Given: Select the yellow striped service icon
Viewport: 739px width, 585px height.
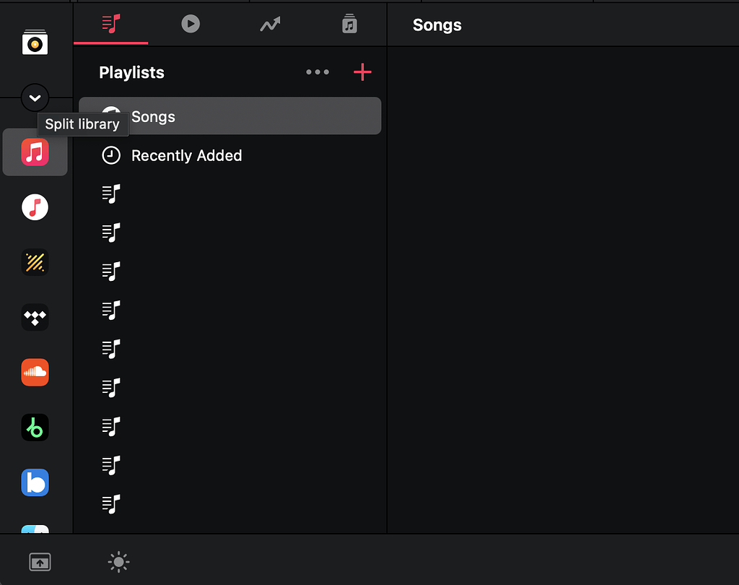Looking at the screenshot, I should tap(35, 262).
